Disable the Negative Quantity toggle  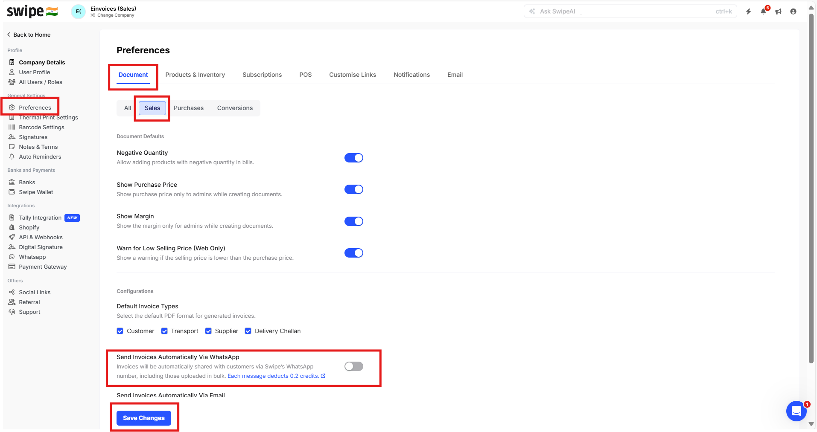pos(353,158)
